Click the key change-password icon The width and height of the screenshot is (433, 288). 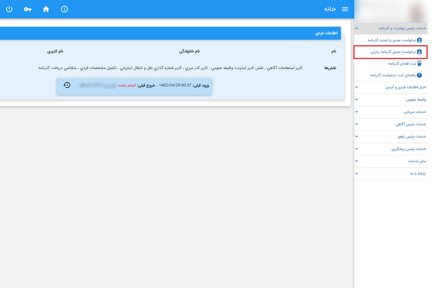tap(28, 9)
